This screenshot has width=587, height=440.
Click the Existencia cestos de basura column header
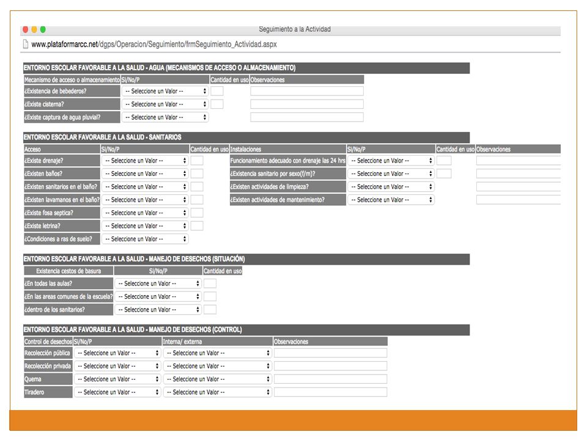68,271
